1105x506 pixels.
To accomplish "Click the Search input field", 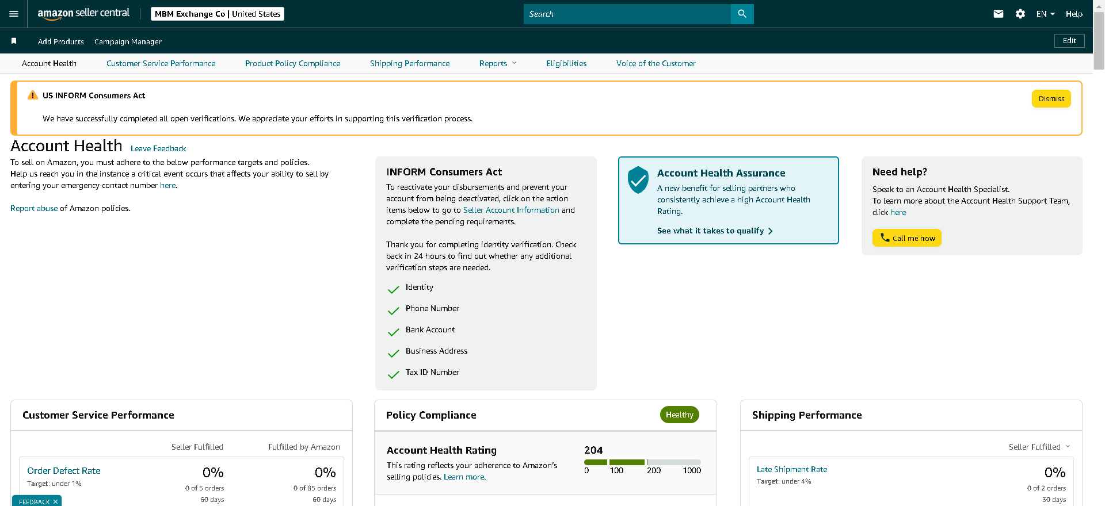I will click(627, 14).
